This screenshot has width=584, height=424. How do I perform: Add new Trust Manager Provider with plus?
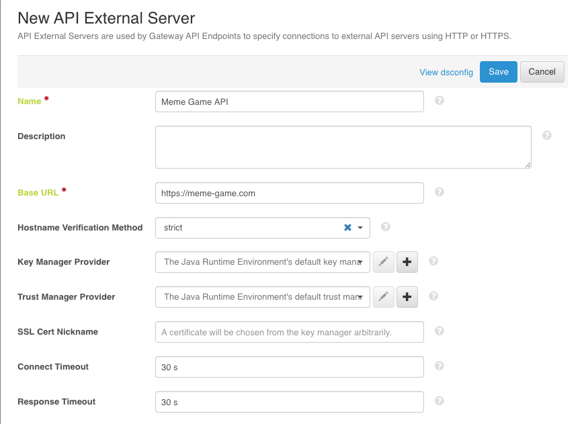coord(407,297)
